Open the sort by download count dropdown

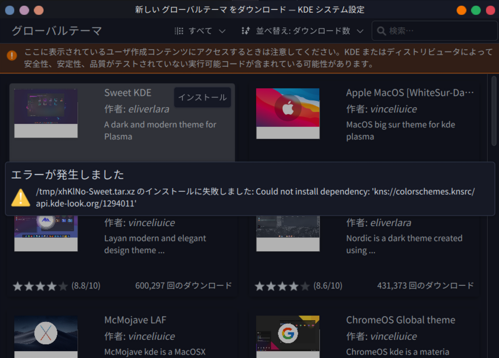tap(302, 31)
